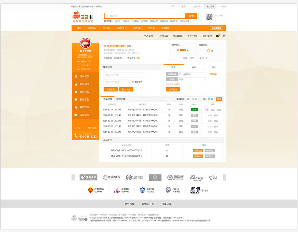Click the WeChat QR code image
Screen dimensions: 298x232
click(209, 17)
